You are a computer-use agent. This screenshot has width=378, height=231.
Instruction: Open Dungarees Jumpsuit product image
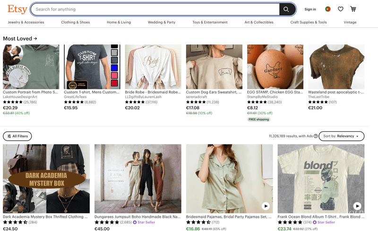pos(138,179)
